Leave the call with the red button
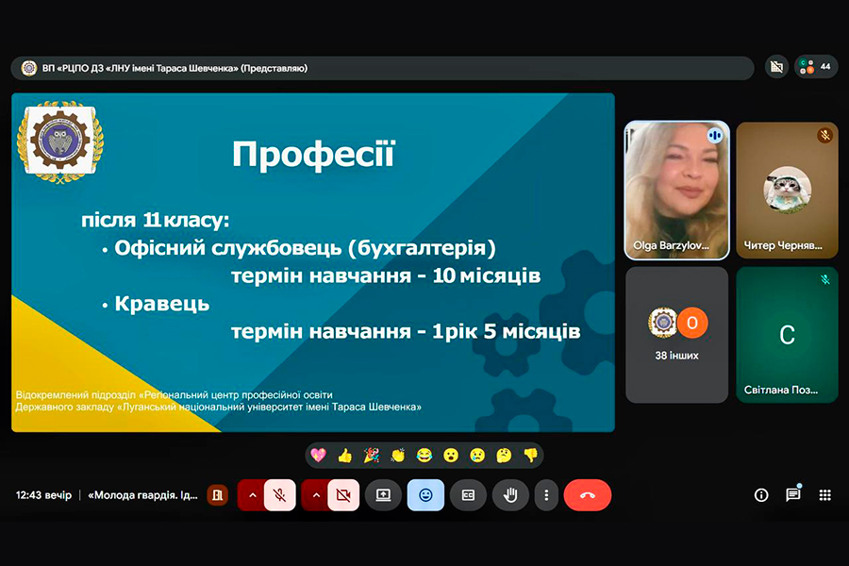Screen dimensions: 849x566 588,495
